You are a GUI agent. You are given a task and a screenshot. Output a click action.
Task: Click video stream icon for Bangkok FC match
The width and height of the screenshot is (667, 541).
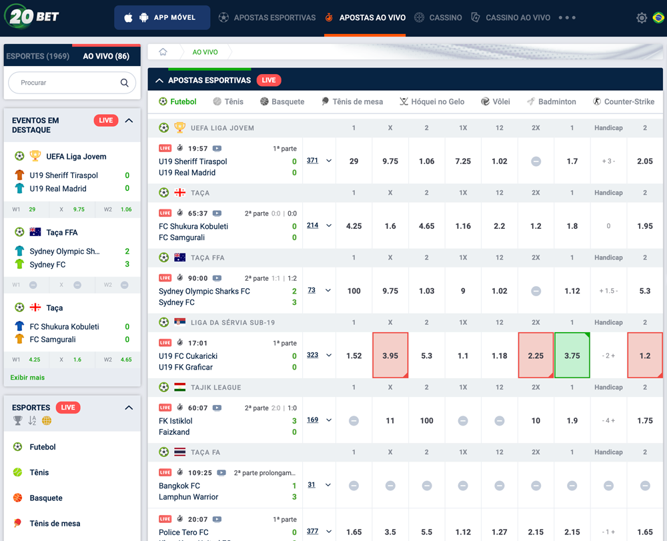(221, 472)
